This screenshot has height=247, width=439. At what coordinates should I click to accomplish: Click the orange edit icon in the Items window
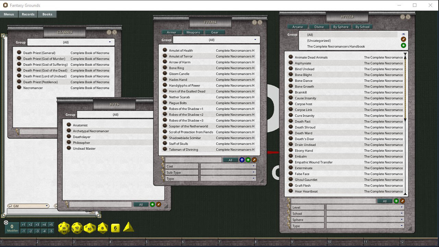tap(254, 160)
